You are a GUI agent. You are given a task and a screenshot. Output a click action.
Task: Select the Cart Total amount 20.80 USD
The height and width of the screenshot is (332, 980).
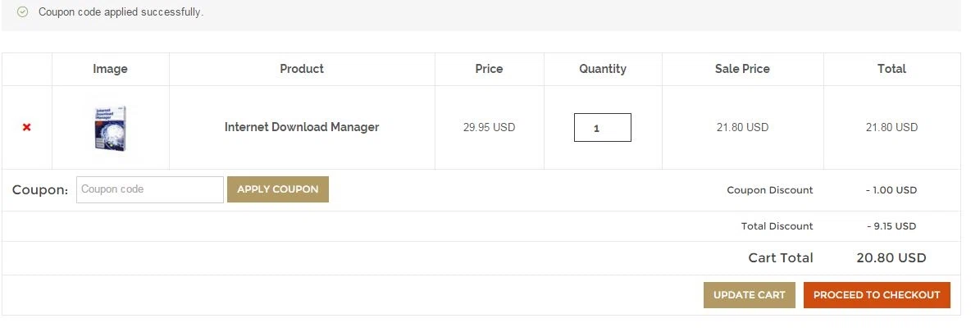click(891, 257)
